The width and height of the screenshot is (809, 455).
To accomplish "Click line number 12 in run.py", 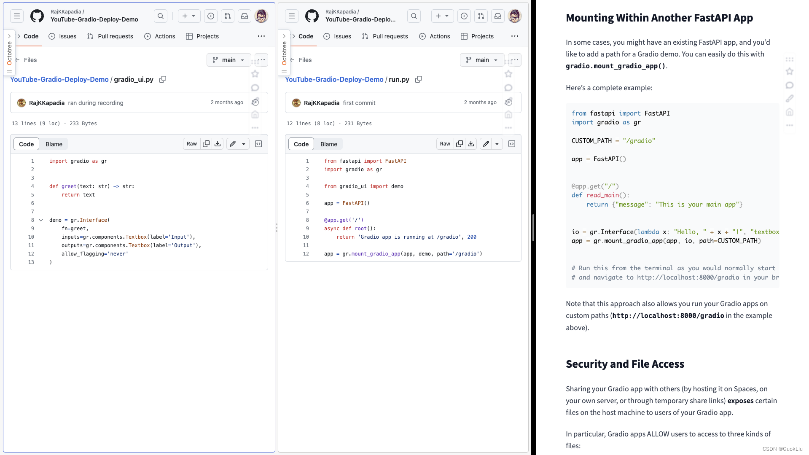I will (x=306, y=254).
